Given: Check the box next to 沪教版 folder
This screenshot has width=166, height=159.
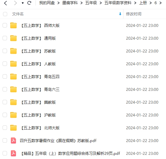Looking at the screenshot, I should [5, 115].
